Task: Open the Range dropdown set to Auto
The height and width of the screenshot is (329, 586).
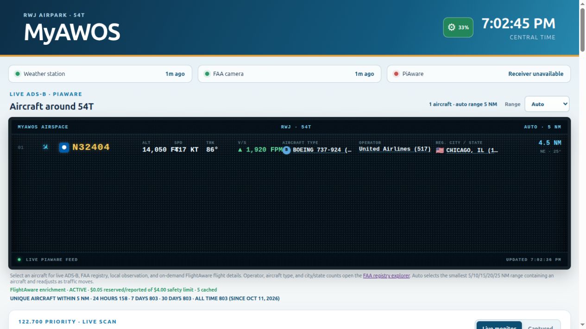Action: tap(547, 104)
